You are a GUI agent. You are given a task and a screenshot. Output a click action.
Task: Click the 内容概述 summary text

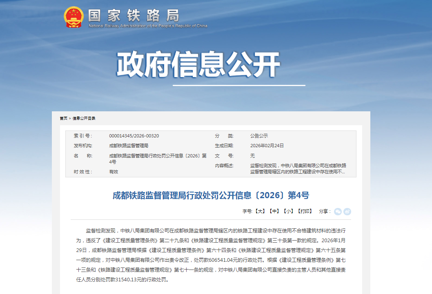point(298,169)
